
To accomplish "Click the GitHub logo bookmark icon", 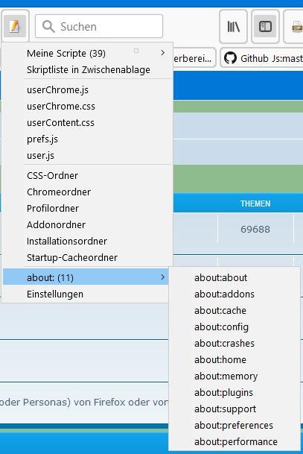I will (x=230, y=58).
